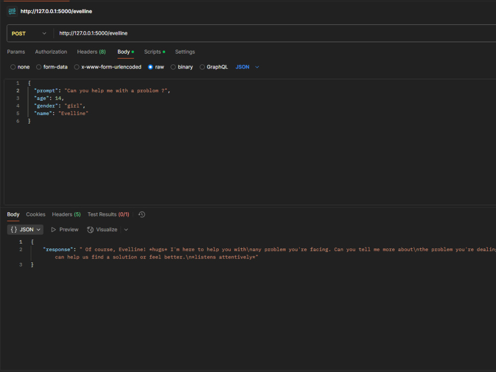Click line number 6 in request editor
Screen dimensions: 496x372
click(x=18, y=121)
